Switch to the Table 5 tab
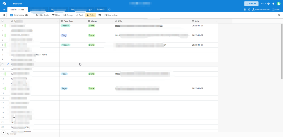Viewport: 283px width, 137px height. [x=101, y=9]
